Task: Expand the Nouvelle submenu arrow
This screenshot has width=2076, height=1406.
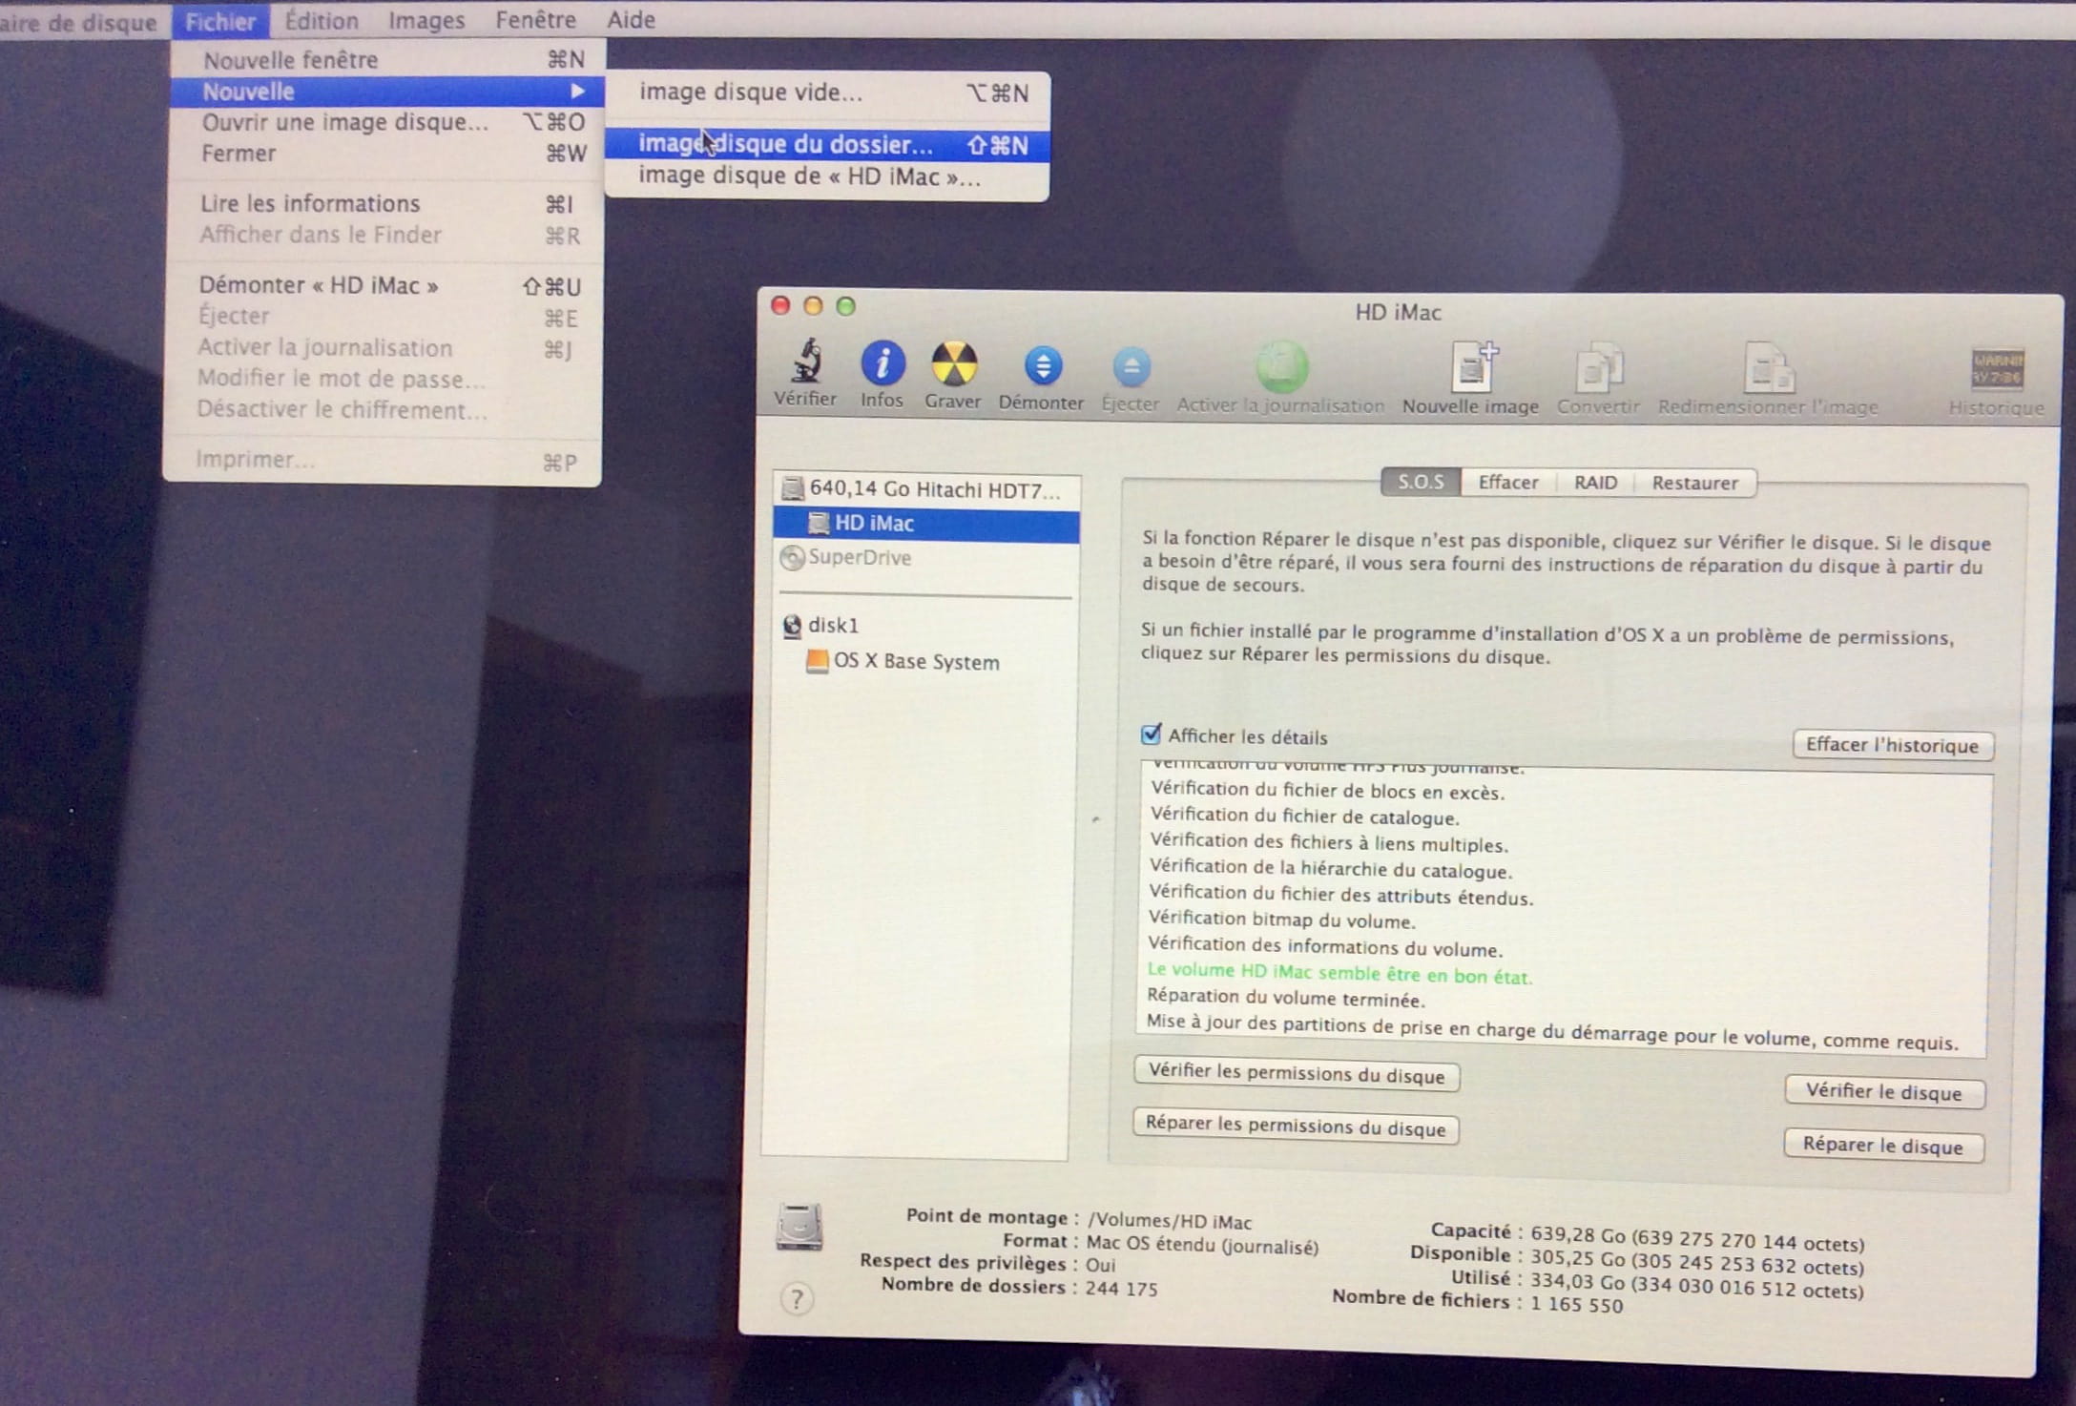Action: [577, 92]
